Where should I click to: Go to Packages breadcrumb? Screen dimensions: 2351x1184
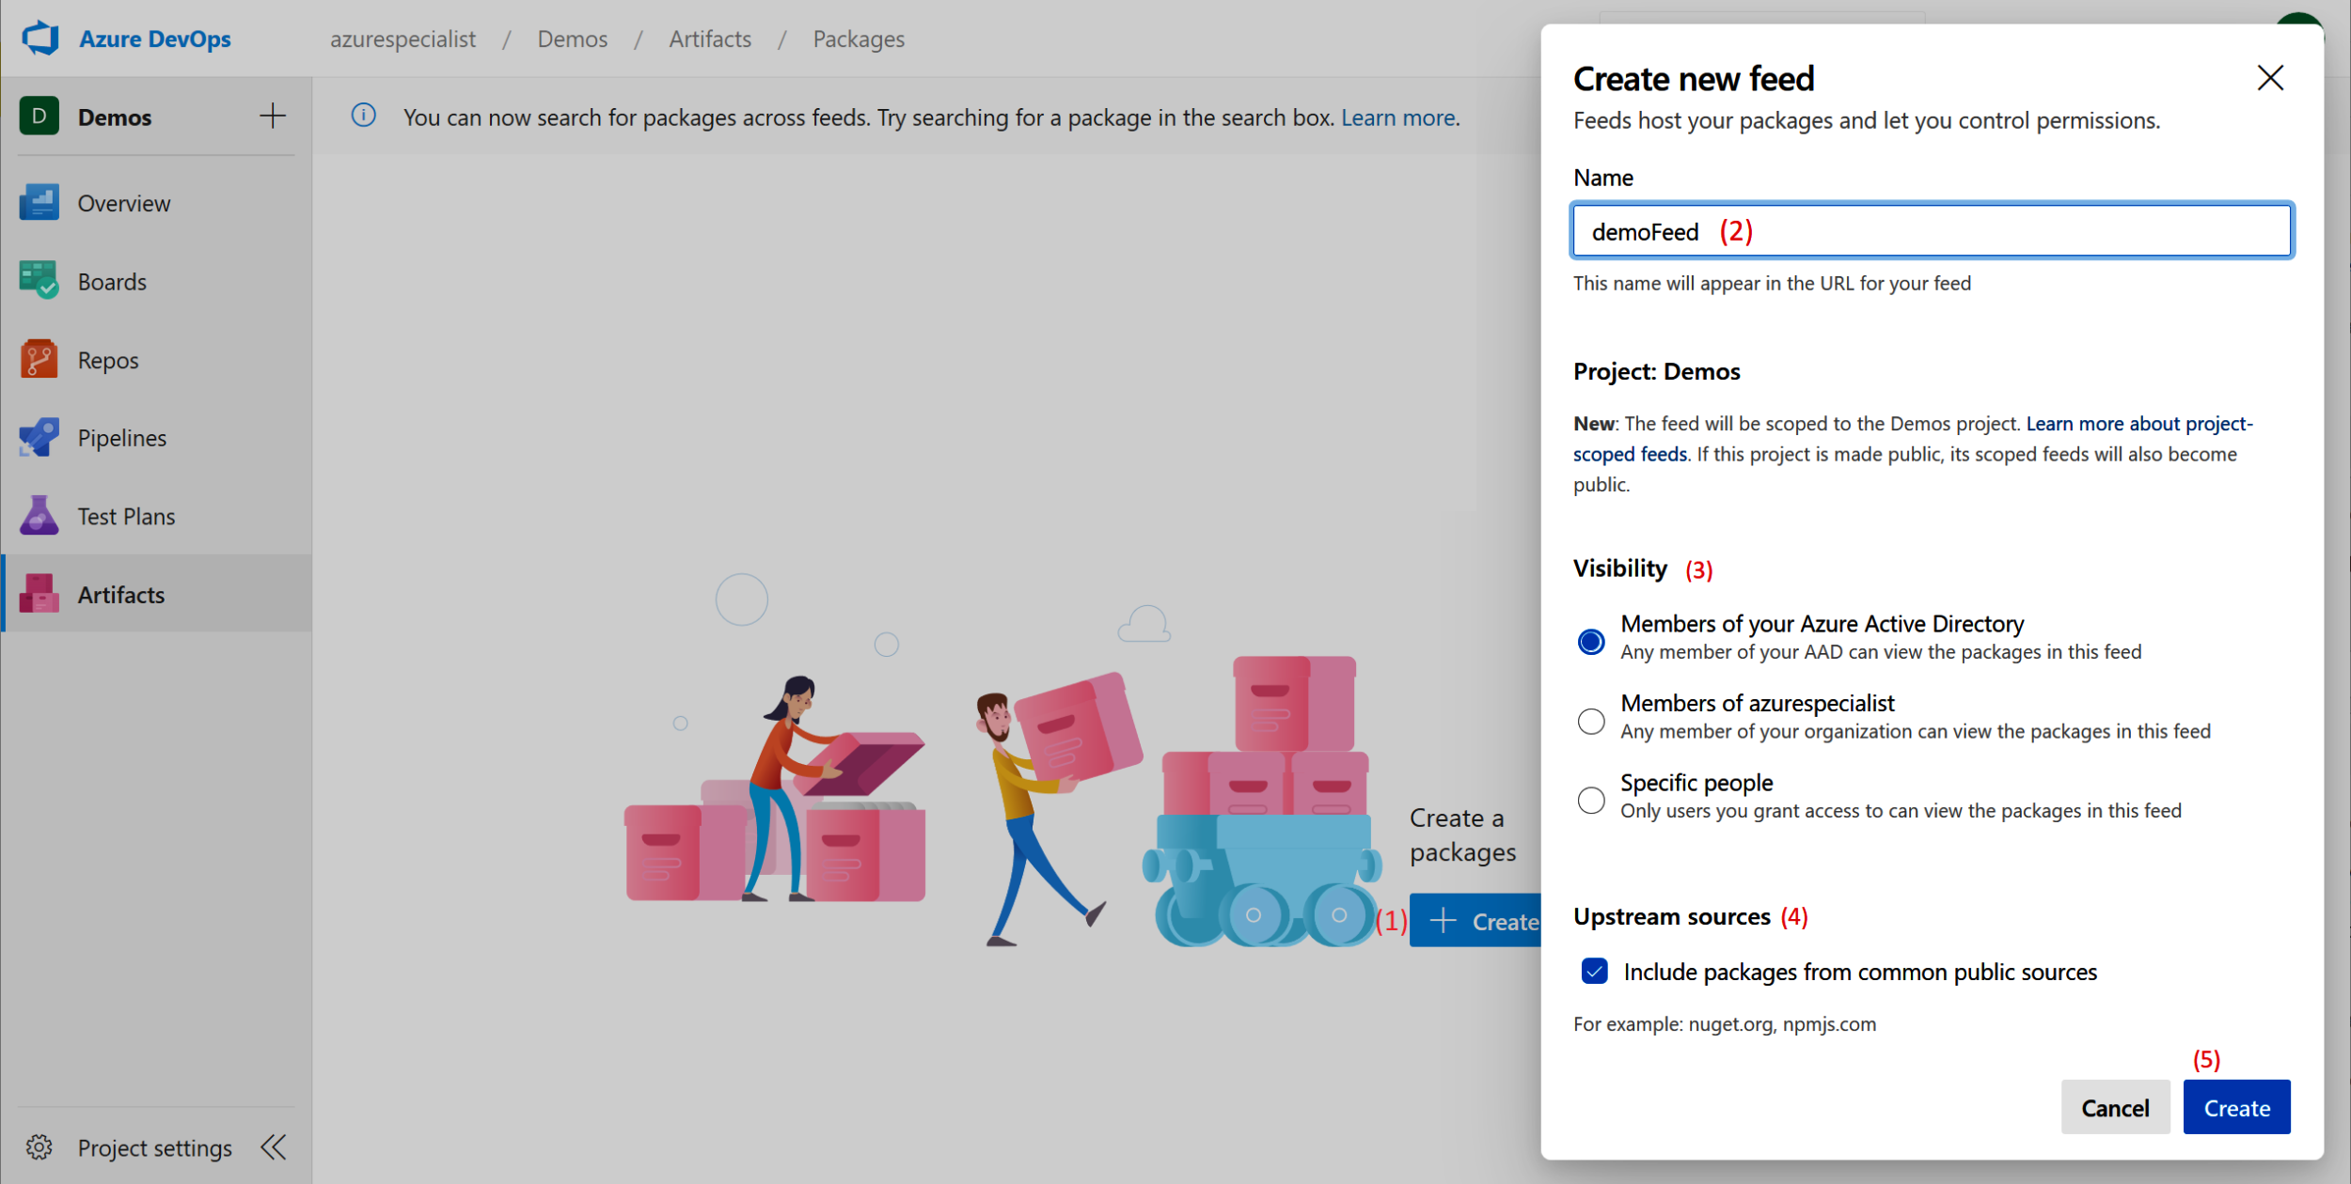[859, 39]
